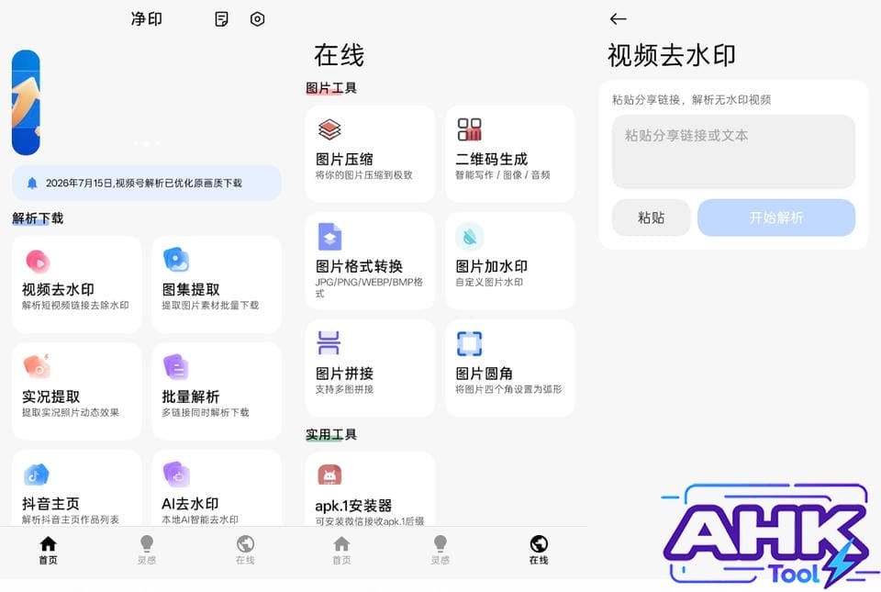Open 图片加水印 card title
Image resolution: width=881 pixels, height=592 pixels.
492,266
